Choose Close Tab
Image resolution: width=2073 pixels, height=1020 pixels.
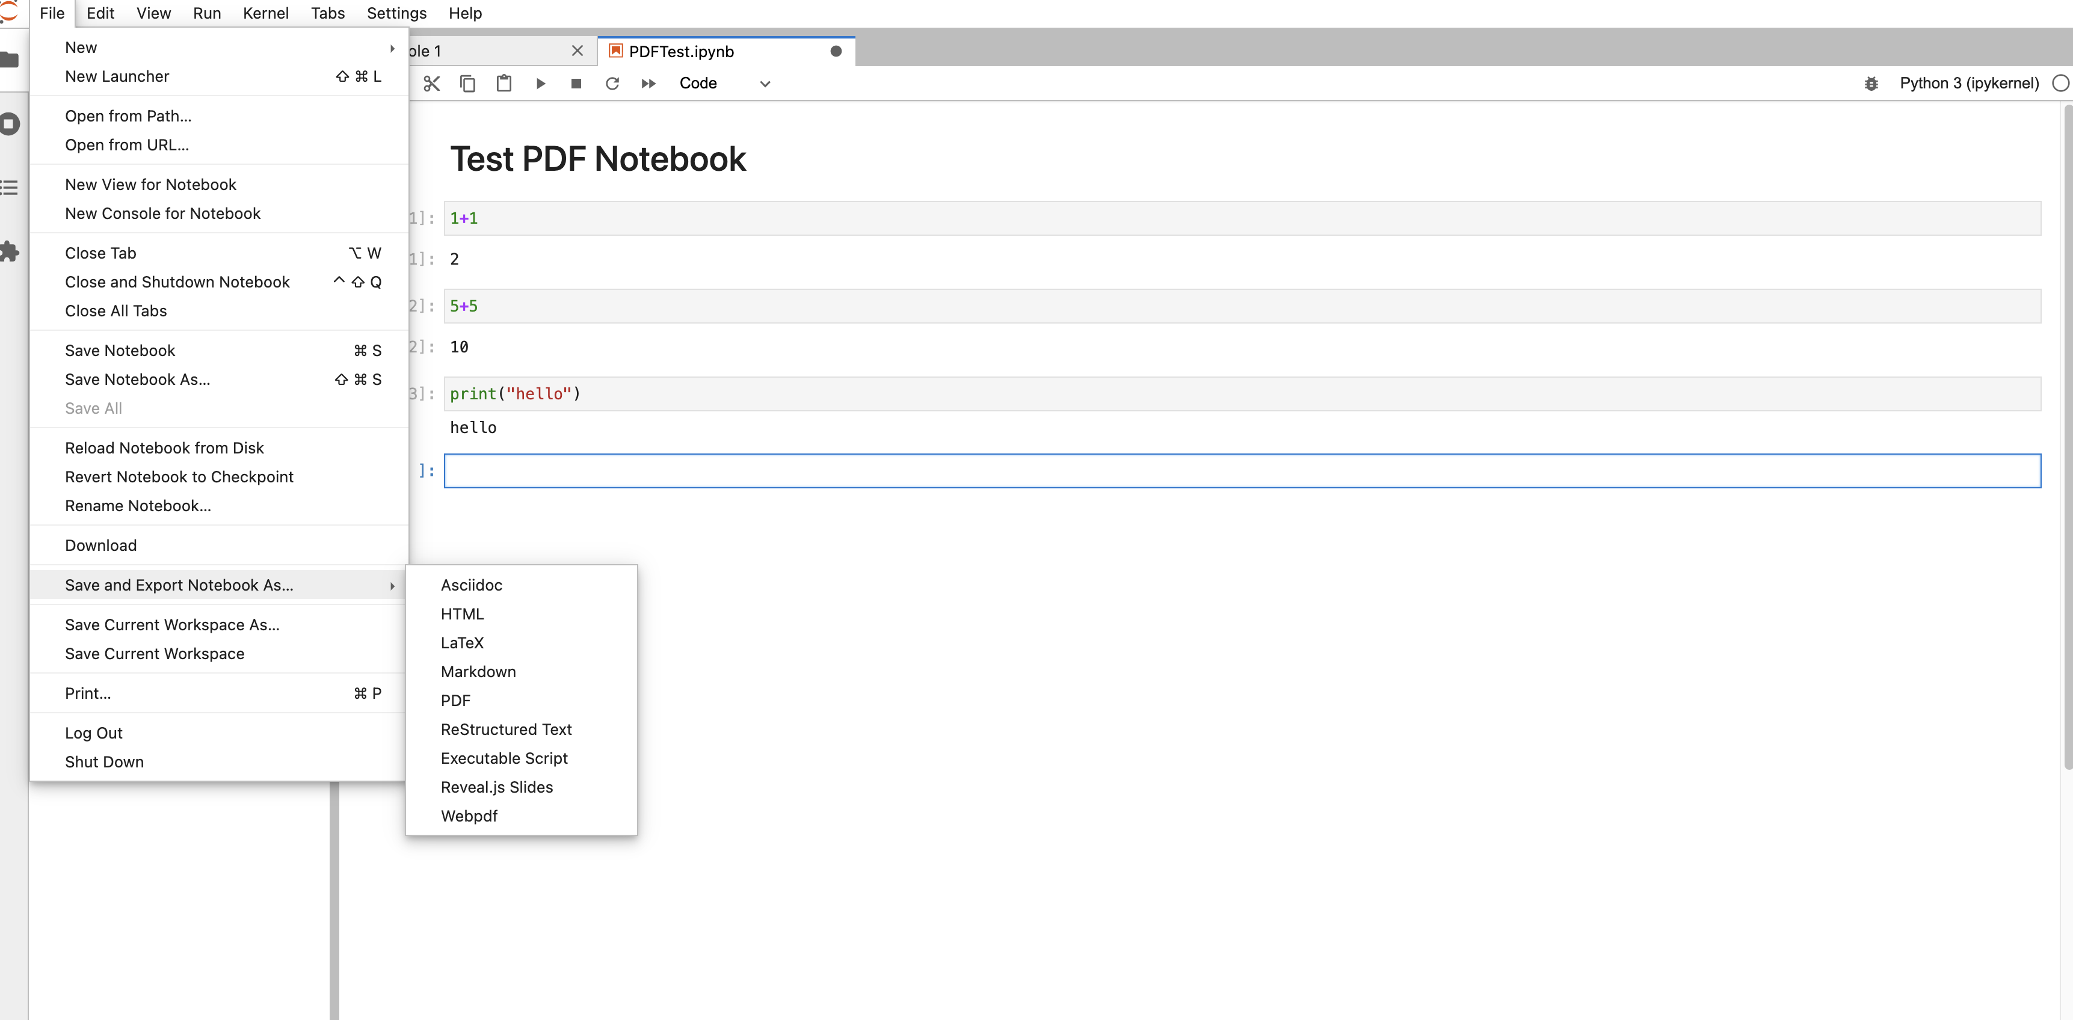pyautogui.click(x=219, y=253)
